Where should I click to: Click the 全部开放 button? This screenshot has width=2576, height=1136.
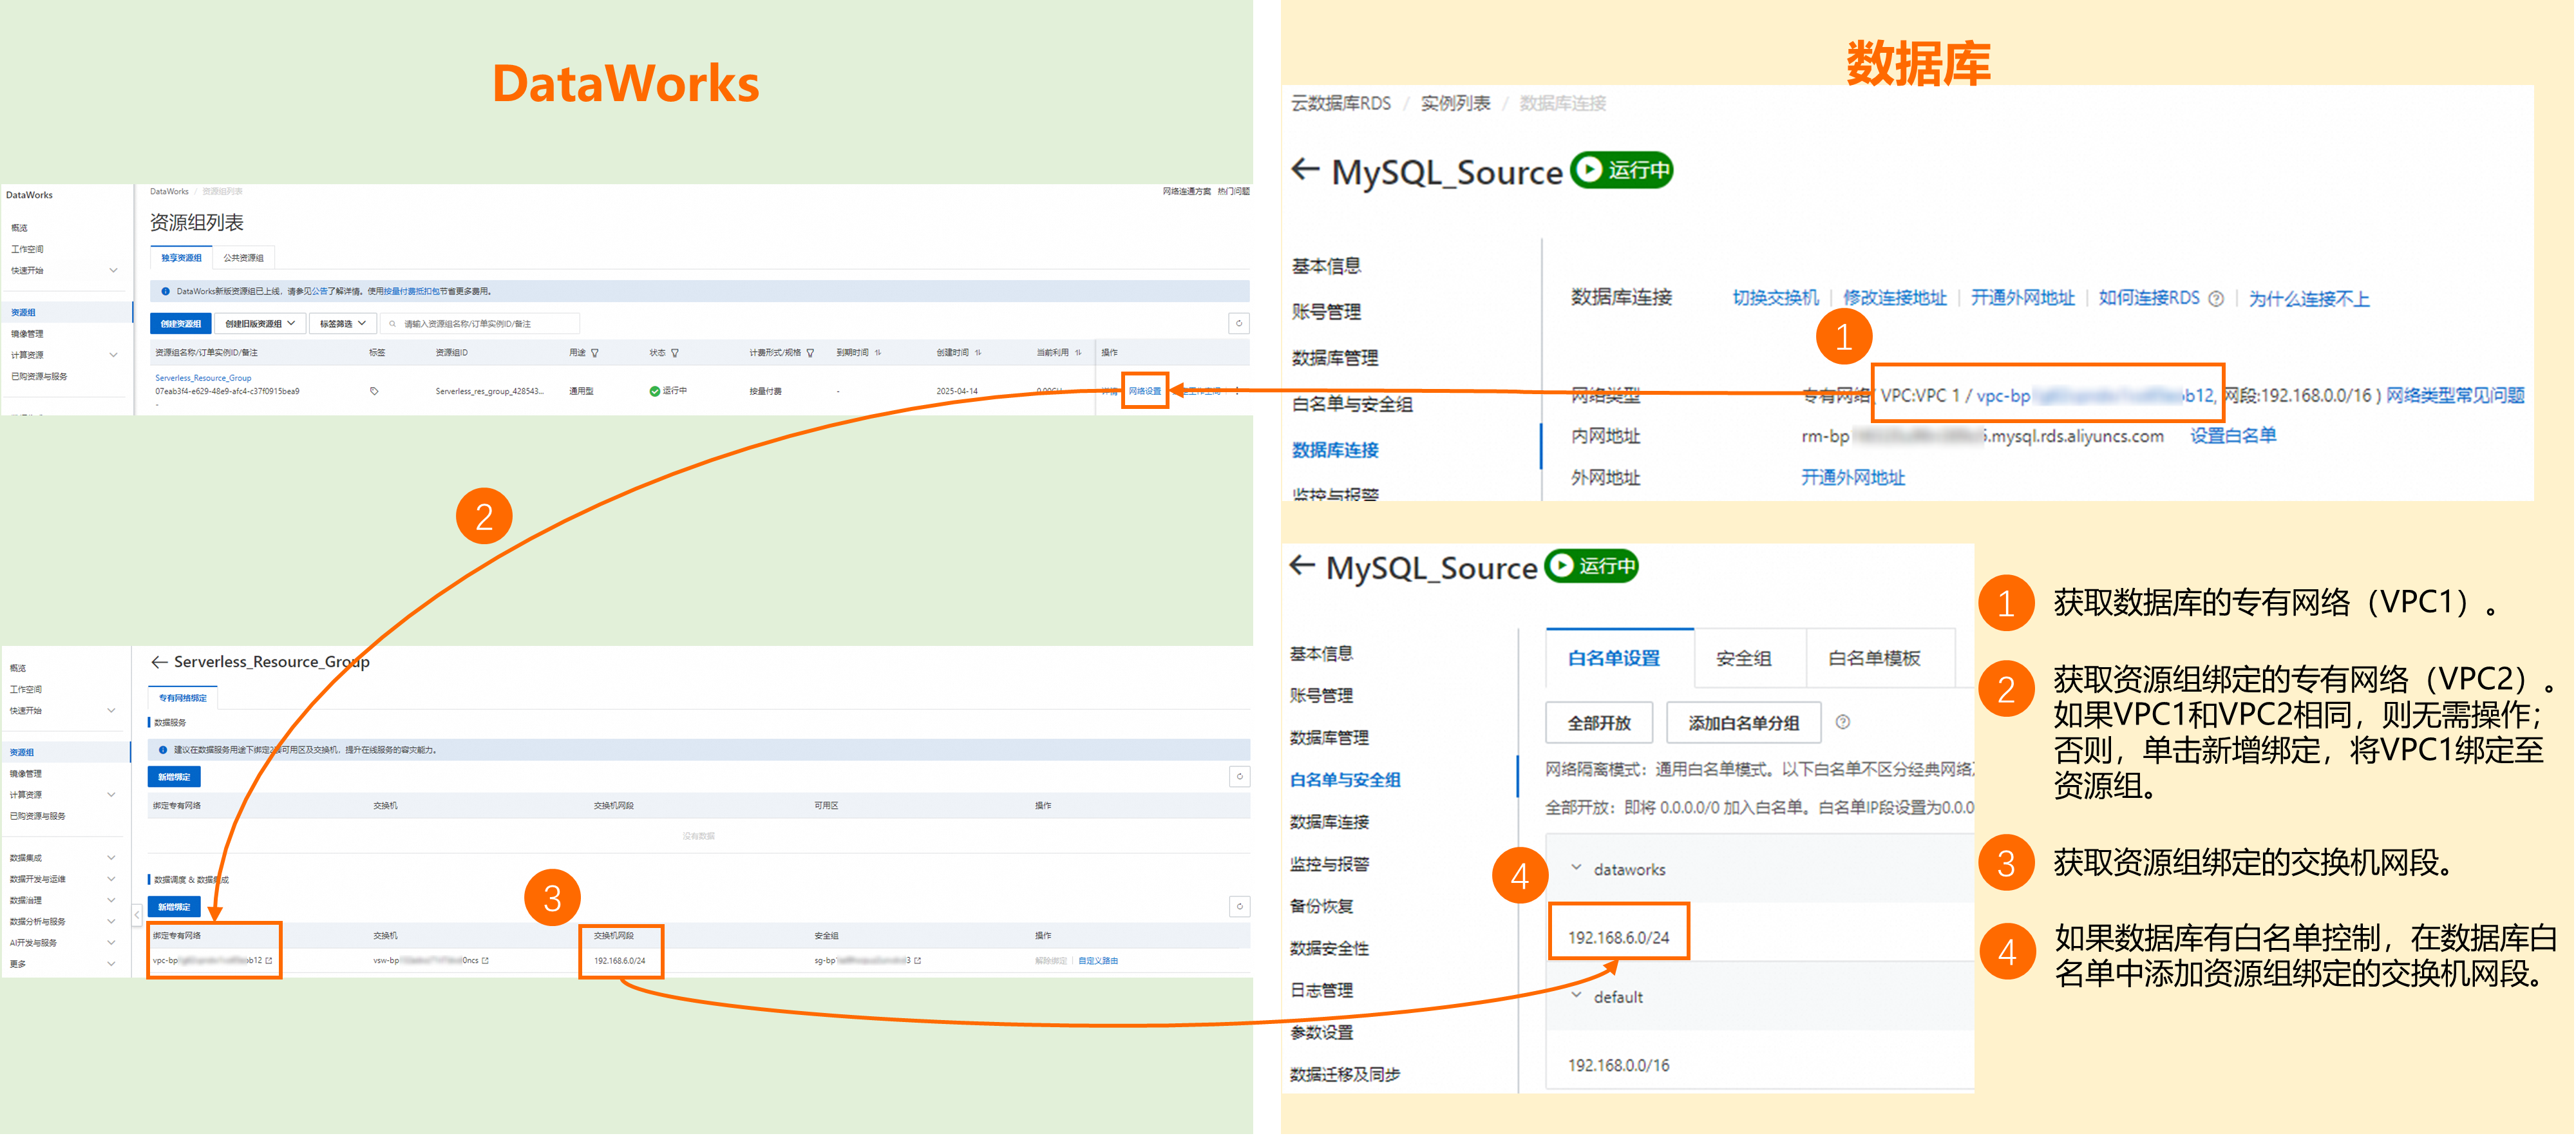1598,723
